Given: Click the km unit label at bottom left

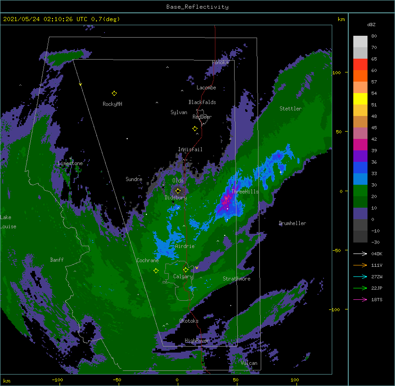Looking at the screenshot, I should (6, 380).
